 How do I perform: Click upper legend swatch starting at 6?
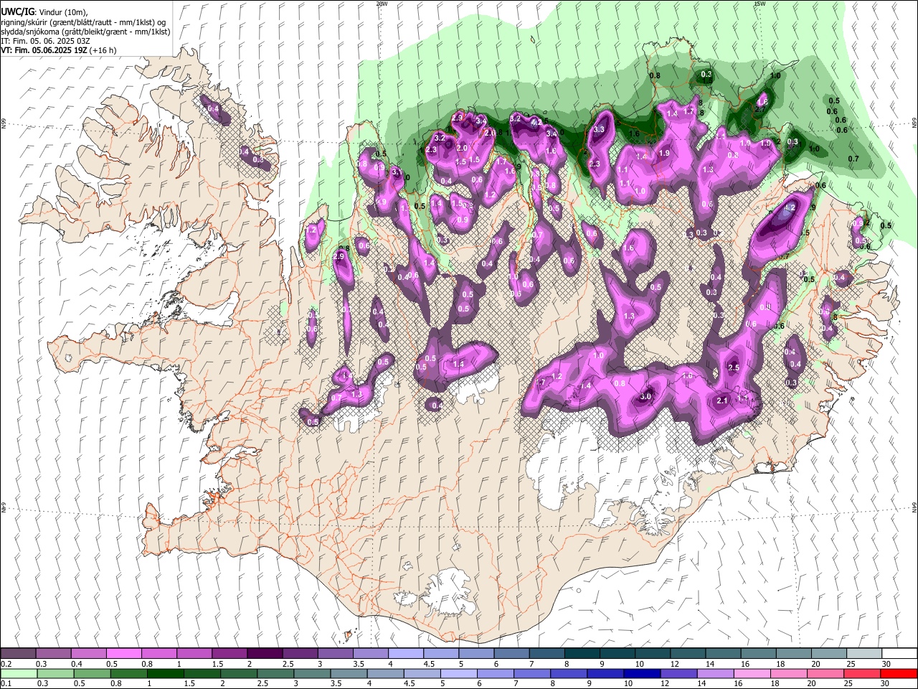511,654
